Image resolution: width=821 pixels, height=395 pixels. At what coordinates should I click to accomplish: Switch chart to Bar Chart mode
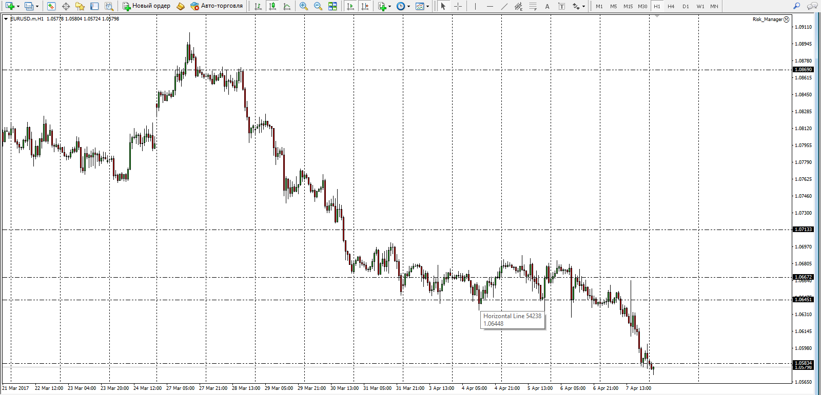click(x=258, y=6)
